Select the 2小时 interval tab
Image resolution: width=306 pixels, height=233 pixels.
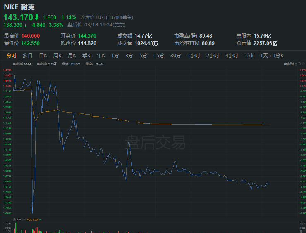(213, 56)
